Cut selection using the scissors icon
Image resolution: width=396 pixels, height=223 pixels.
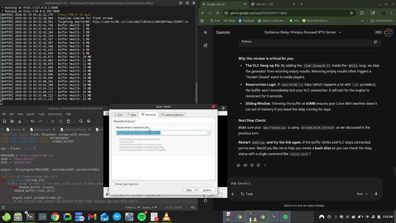pyautogui.click(x=53, y=121)
